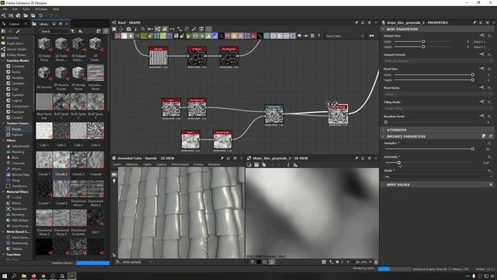Image resolution: width=497 pixels, height=280 pixels.
Task: Pin the Root Graph panel
Action: pyautogui.click(x=356, y=23)
